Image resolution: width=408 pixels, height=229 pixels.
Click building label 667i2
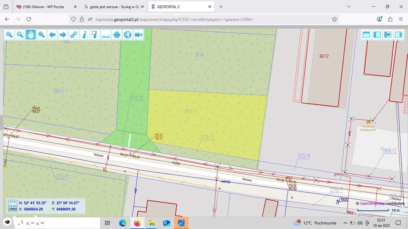(324, 56)
